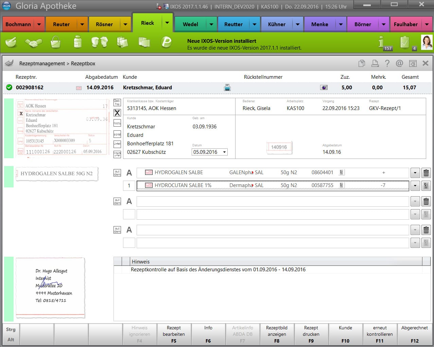This screenshot has width=434, height=347.
Task: Click erneut kontrollieren F11 button
Action: 380,334
